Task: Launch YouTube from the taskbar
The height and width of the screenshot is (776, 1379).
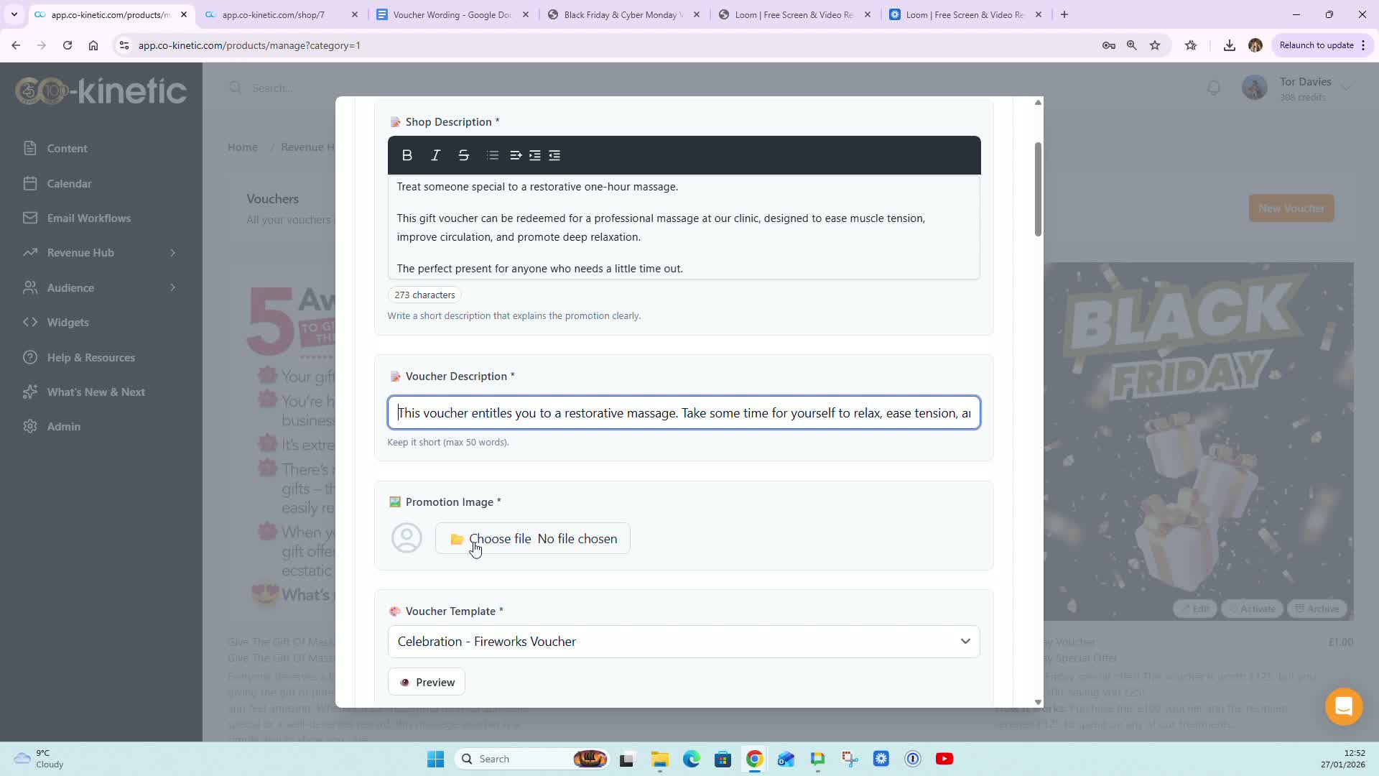Action: pyautogui.click(x=944, y=759)
